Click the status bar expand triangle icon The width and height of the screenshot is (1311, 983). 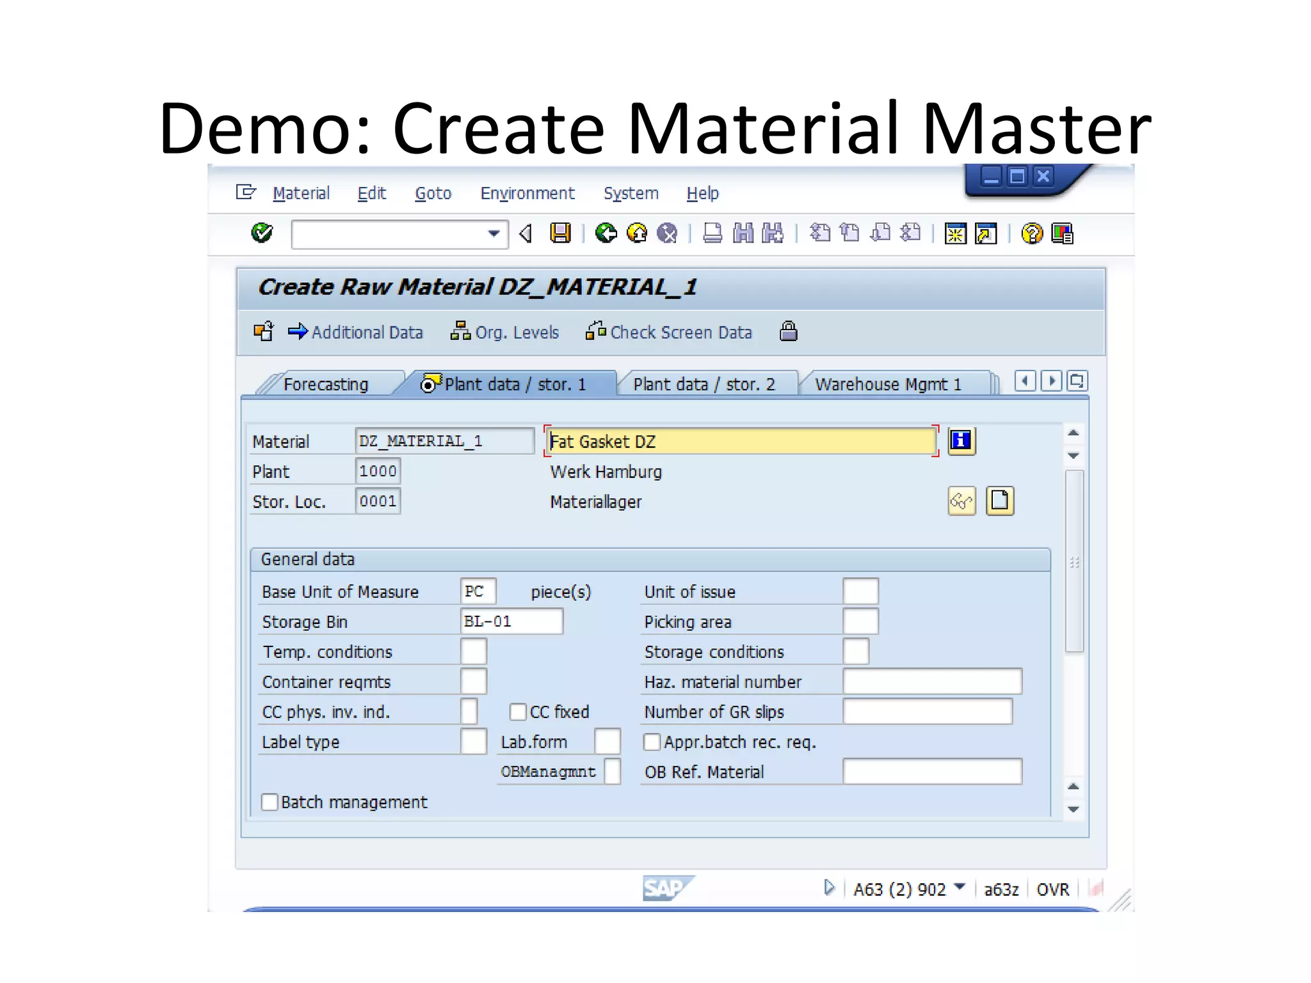(x=830, y=888)
